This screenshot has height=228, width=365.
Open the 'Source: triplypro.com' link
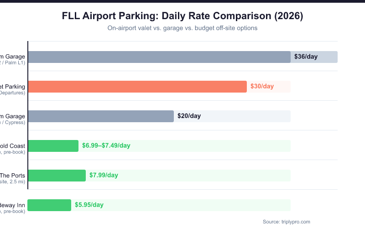[x=286, y=222]
